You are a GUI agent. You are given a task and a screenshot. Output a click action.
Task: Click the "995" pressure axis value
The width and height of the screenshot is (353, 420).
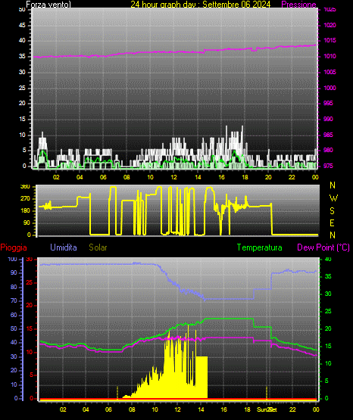328,103
